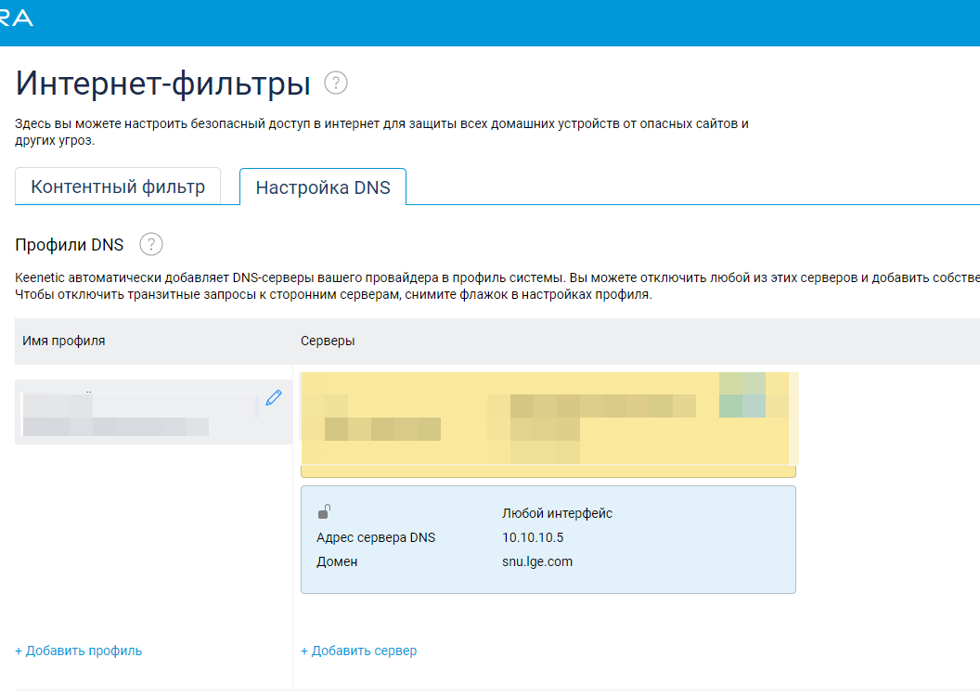Click the pencil icon to edit the profile
Screen dimensions: 980x696
tap(273, 398)
